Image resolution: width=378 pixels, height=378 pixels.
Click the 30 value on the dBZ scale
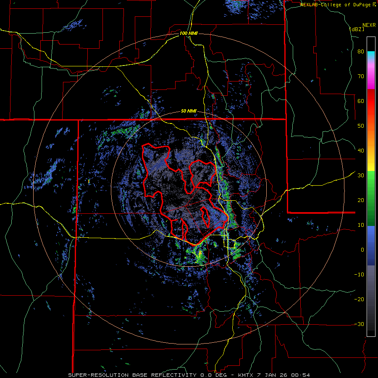click(361, 176)
